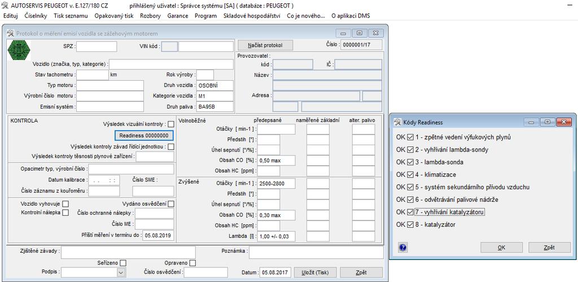
Task: Click the Výrobní číslo motoru field
Action: [110, 96]
